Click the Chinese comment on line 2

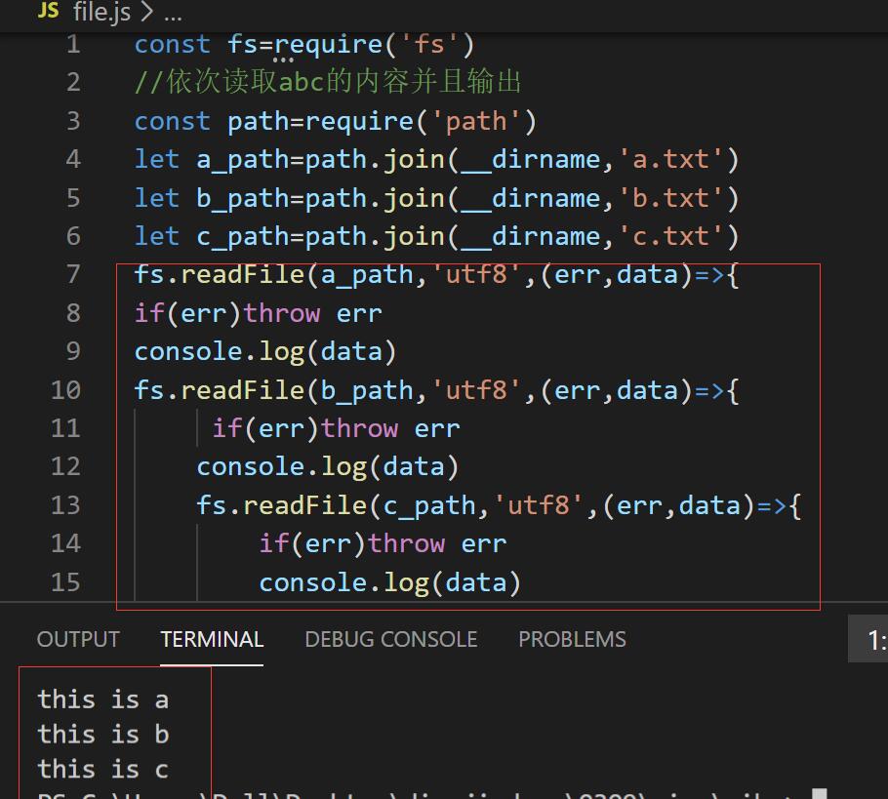click(x=327, y=82)
